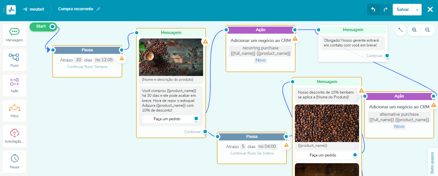Click warning icon on 5 dias Pausa
This screenshot has height=176, width=438.
coord(286,145)
